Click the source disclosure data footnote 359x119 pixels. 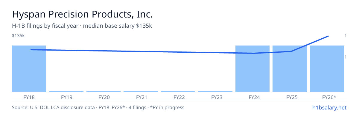point(98,107)
